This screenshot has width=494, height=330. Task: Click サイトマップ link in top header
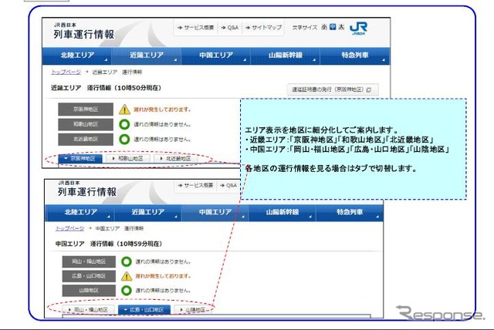tap(263, 28)
